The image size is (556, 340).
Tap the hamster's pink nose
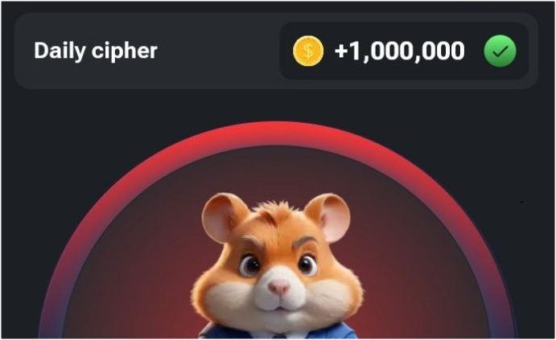(279, 288)
